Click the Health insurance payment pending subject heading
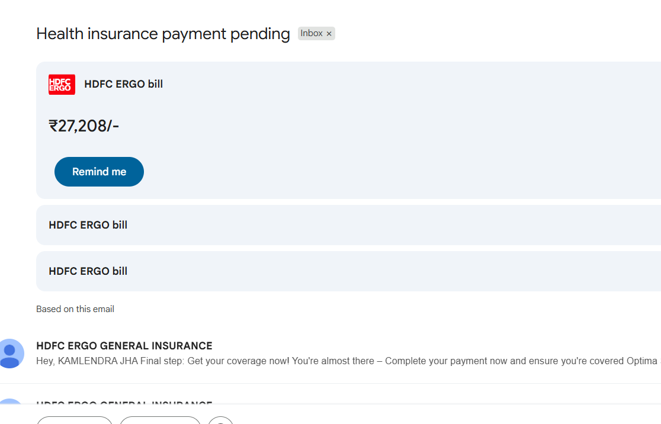 163,34
